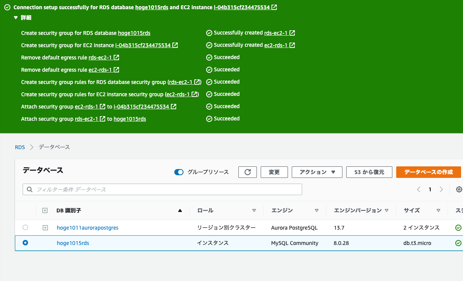
Task: Disable the グループリソース toggle
Action: (179, 172)
